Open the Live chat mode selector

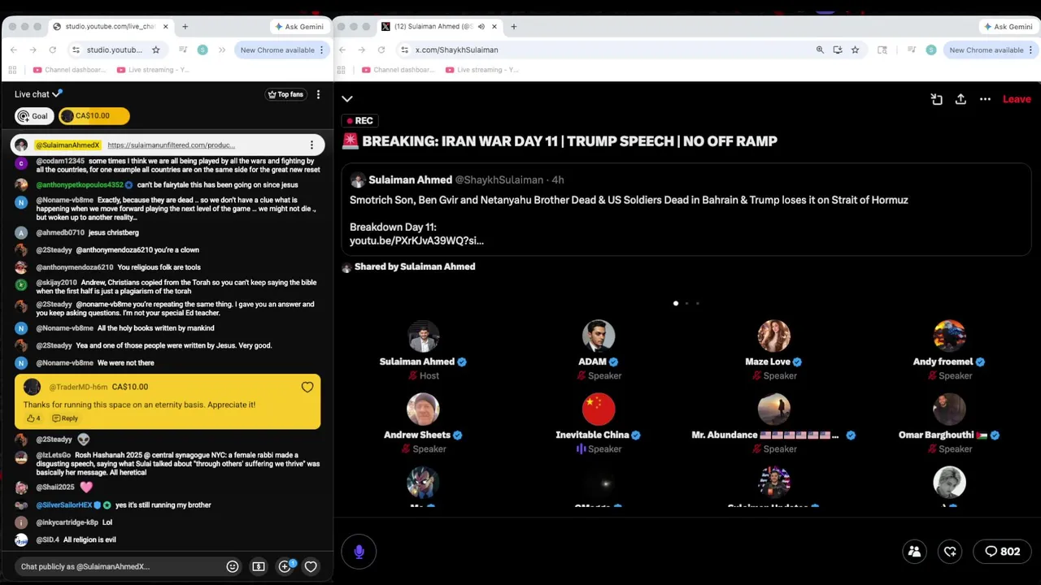pyautogui.click(x=38, y=94)
